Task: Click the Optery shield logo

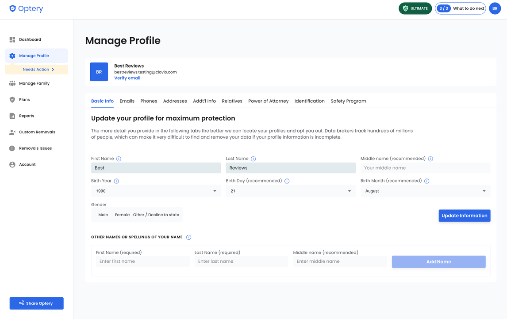Action: tap(12, 8)
